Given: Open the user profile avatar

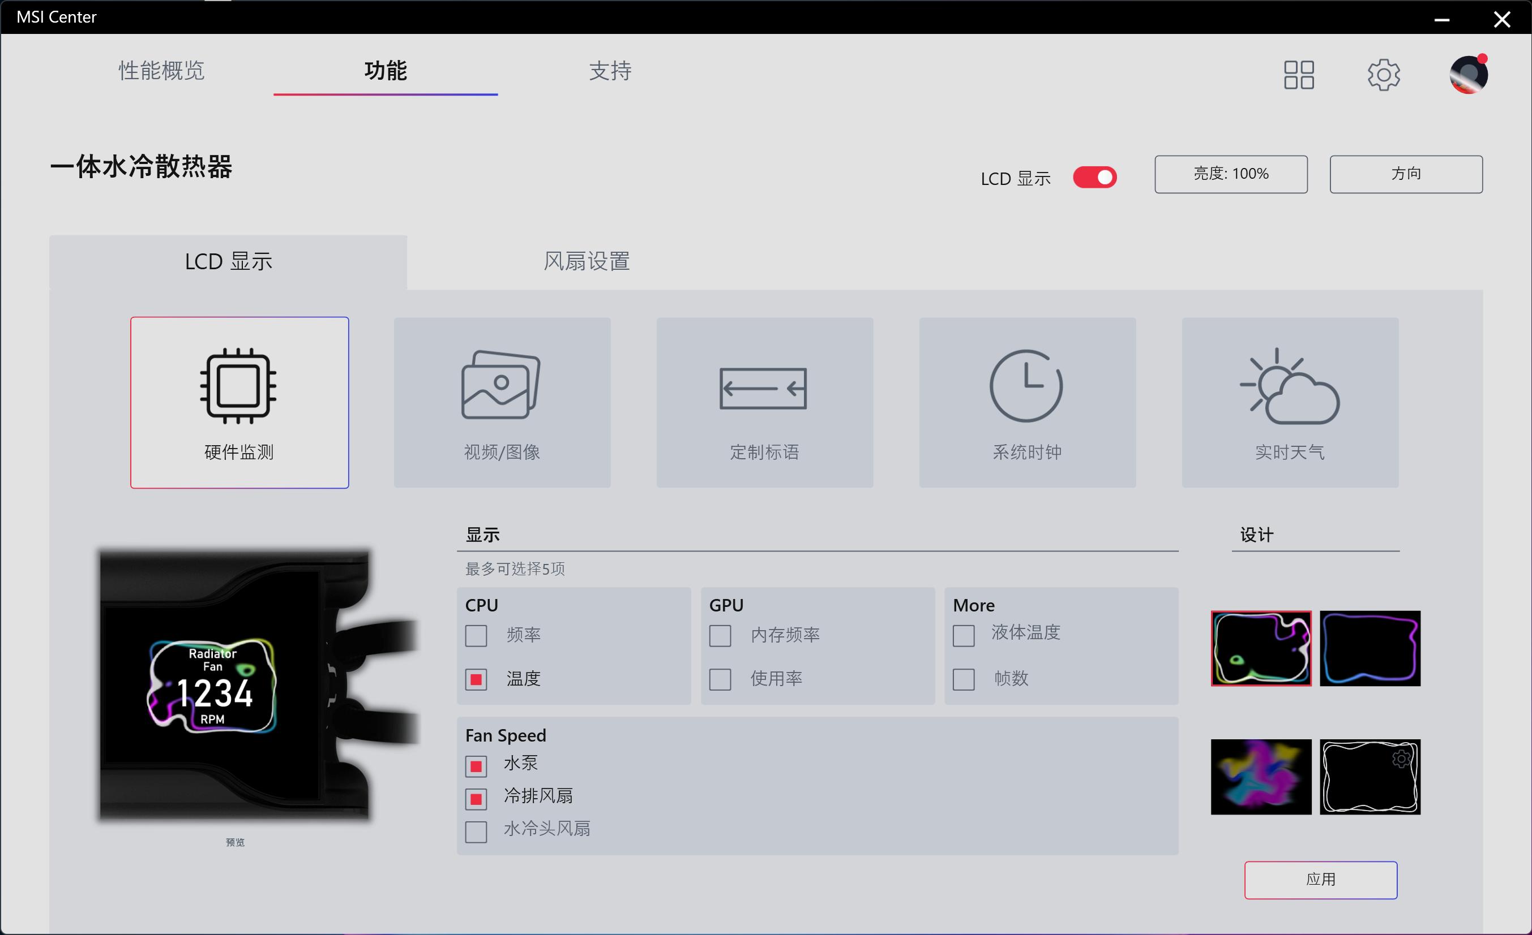Looking at the screenshot, I should tap(1467, 74).
